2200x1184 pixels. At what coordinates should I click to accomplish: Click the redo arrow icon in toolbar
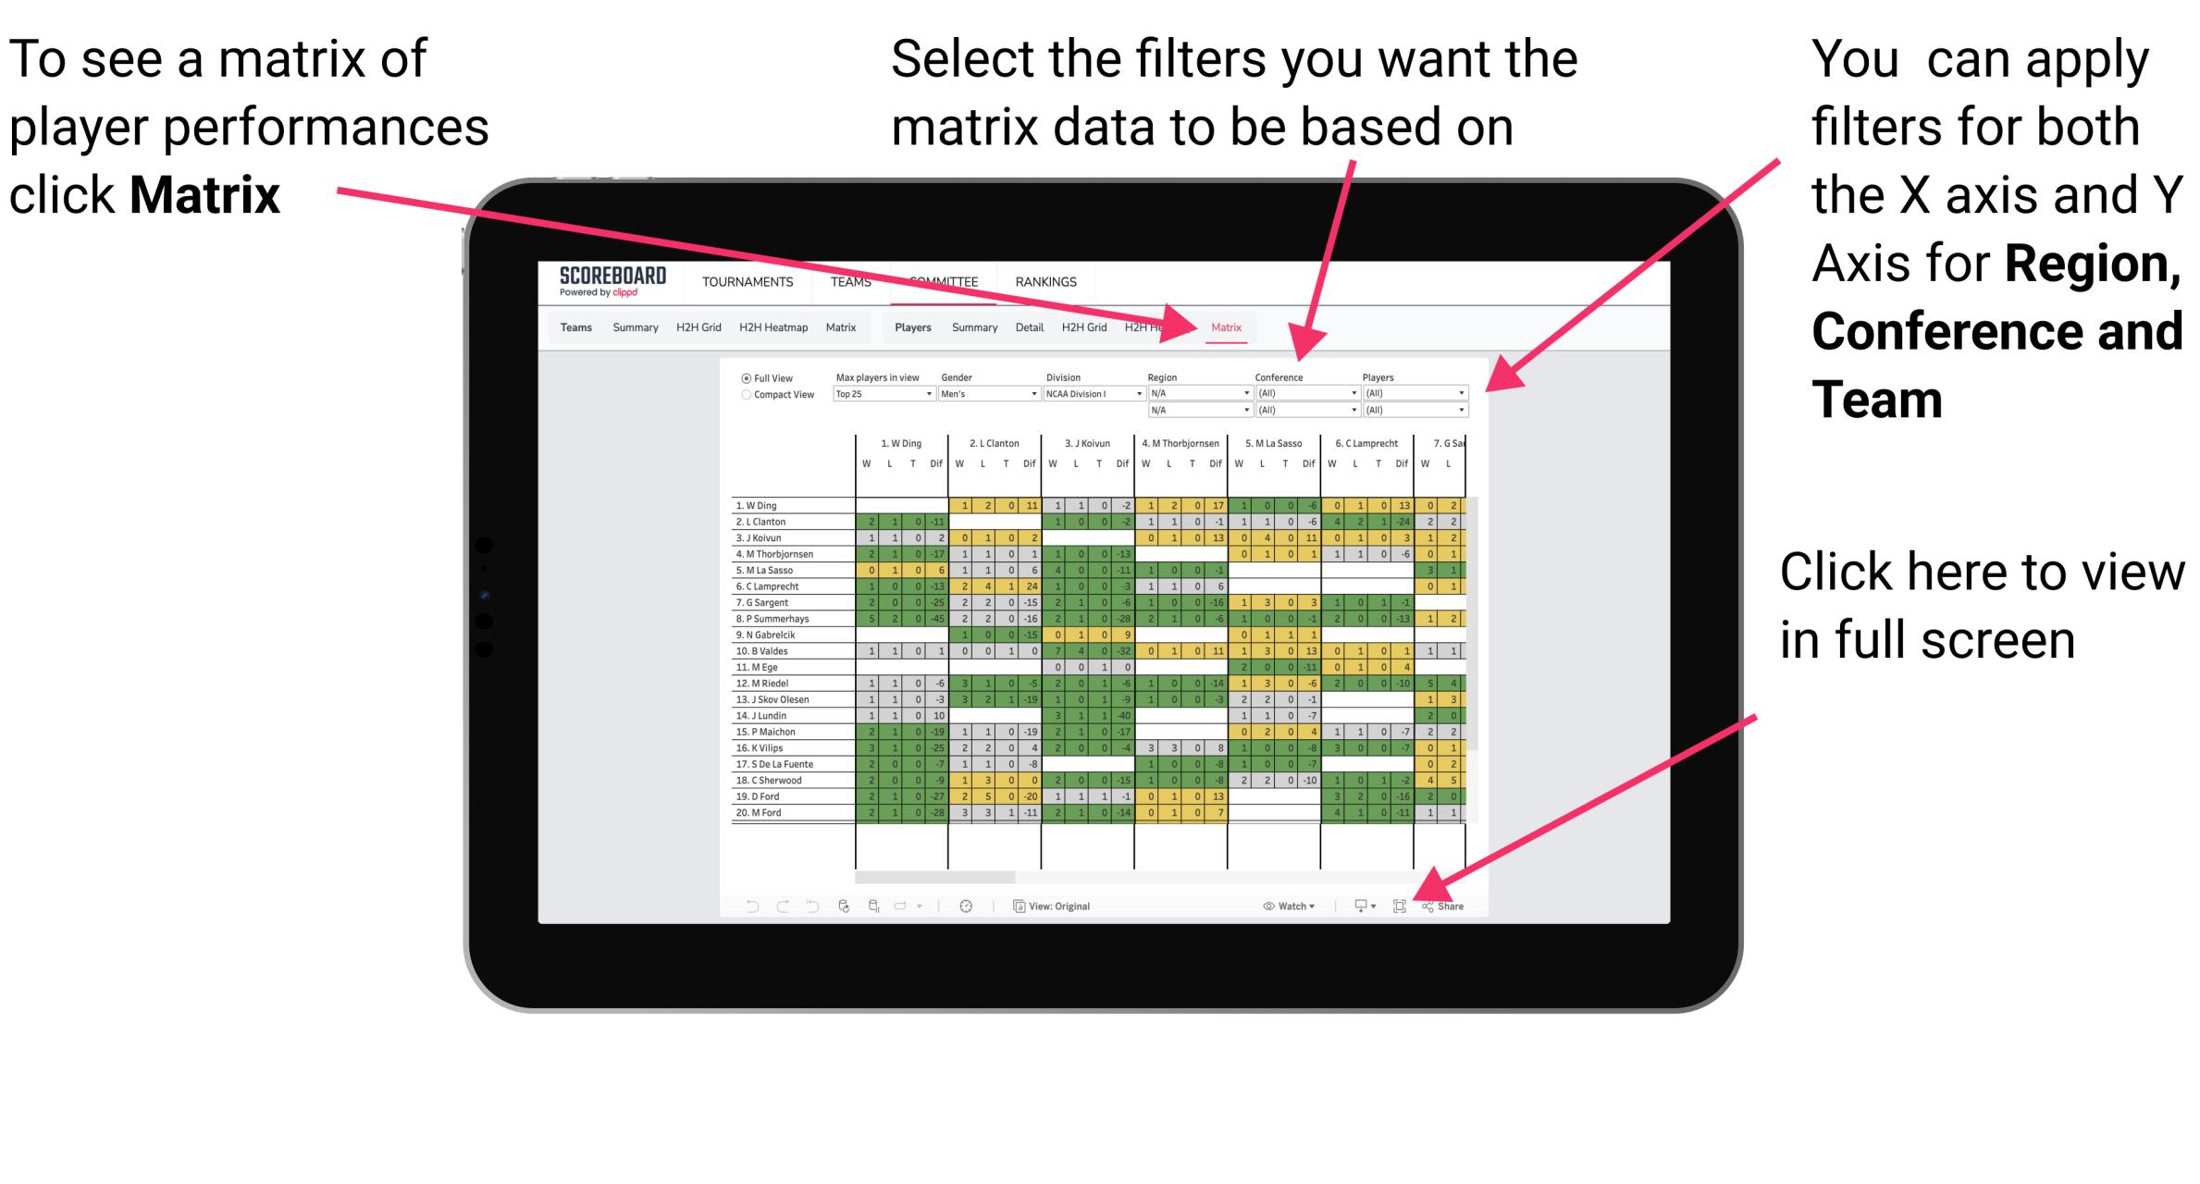772,906
